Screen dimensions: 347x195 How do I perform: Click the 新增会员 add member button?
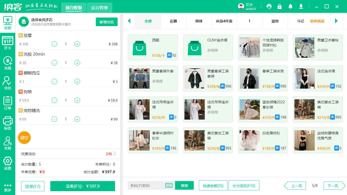point(106,22)
